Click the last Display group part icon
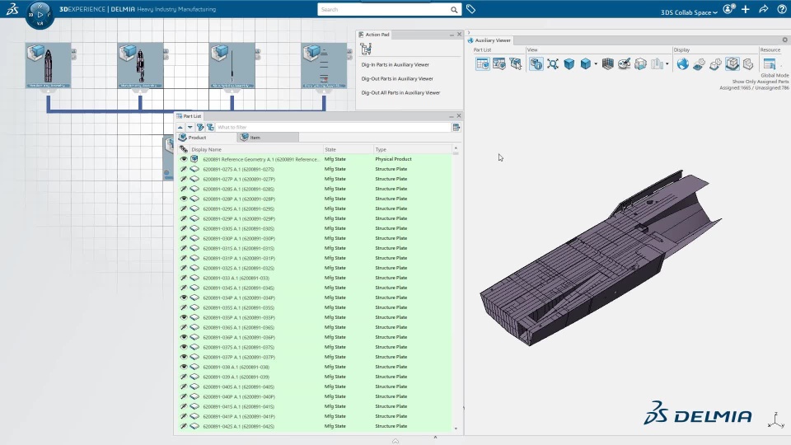Screen dimensions: 791x445 point(748,63)
